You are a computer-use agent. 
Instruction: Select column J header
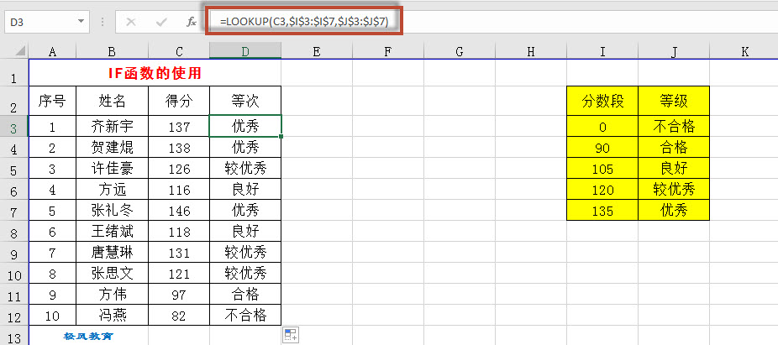click(674, 51)
